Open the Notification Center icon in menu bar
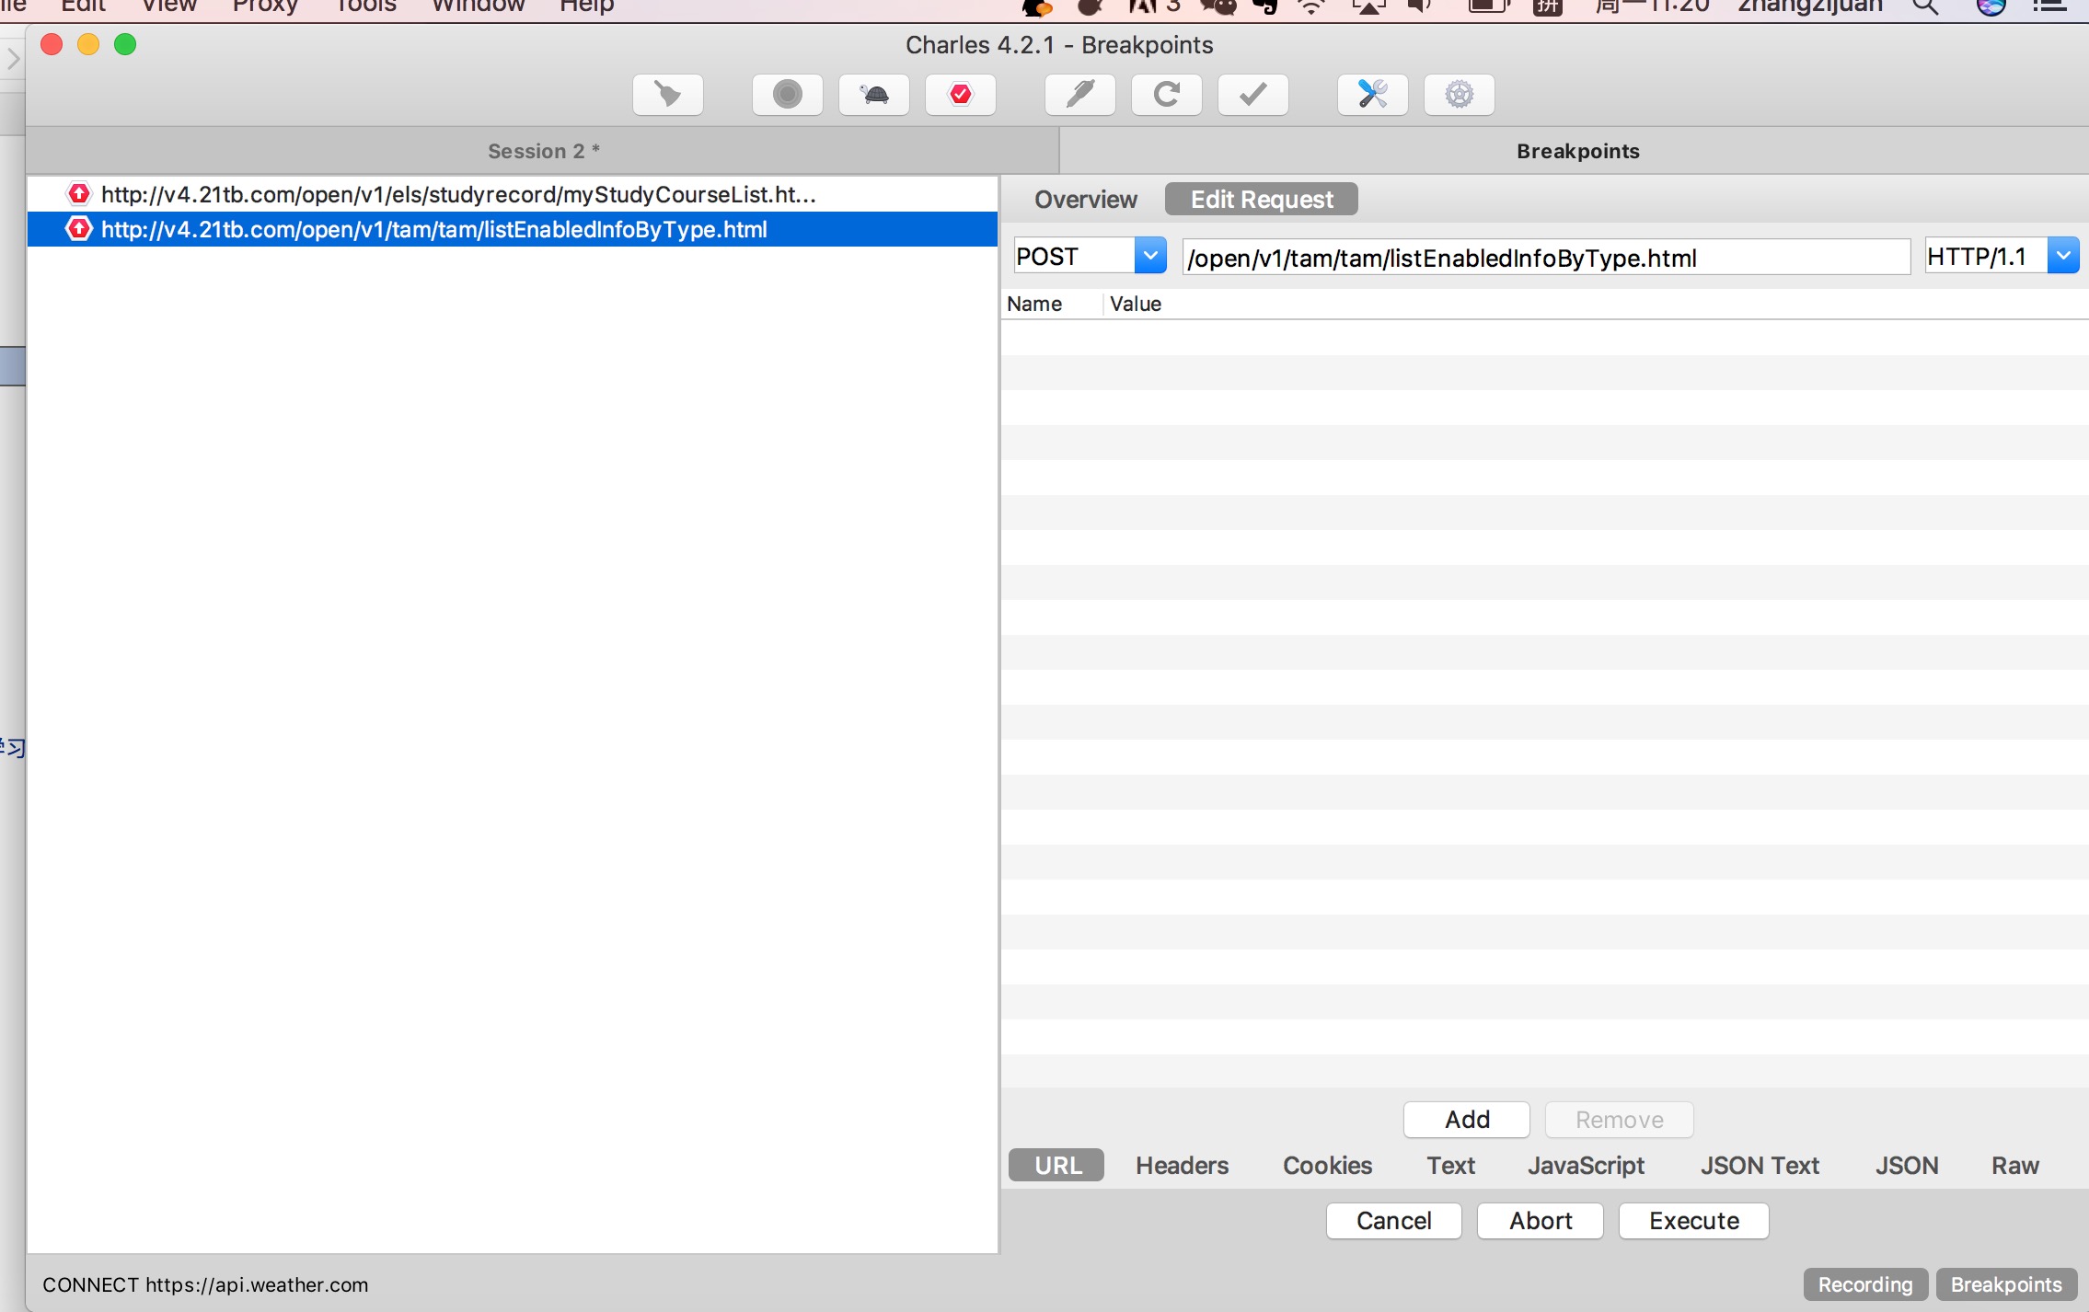 click(2049, 7)
